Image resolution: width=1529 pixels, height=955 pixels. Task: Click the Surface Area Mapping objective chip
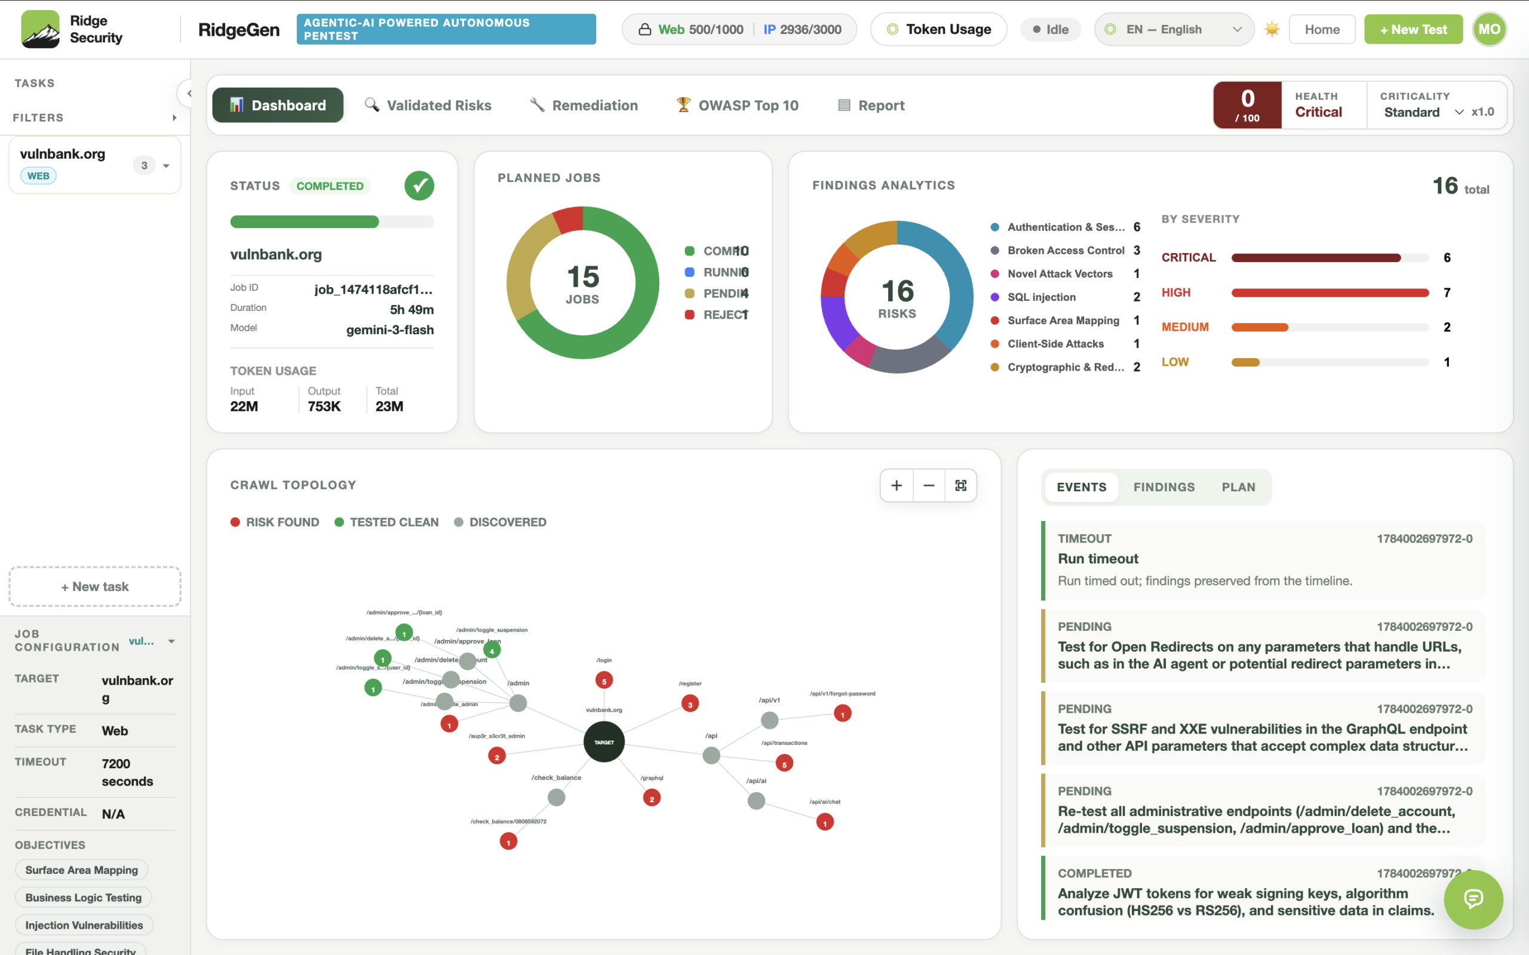(81, 870)
